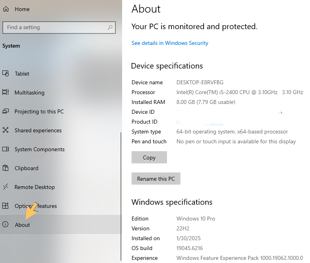Image resolution: width=310 pixels, height=263 pixels.
Task: Click the Multitasking icon
Action: [6, 92]
